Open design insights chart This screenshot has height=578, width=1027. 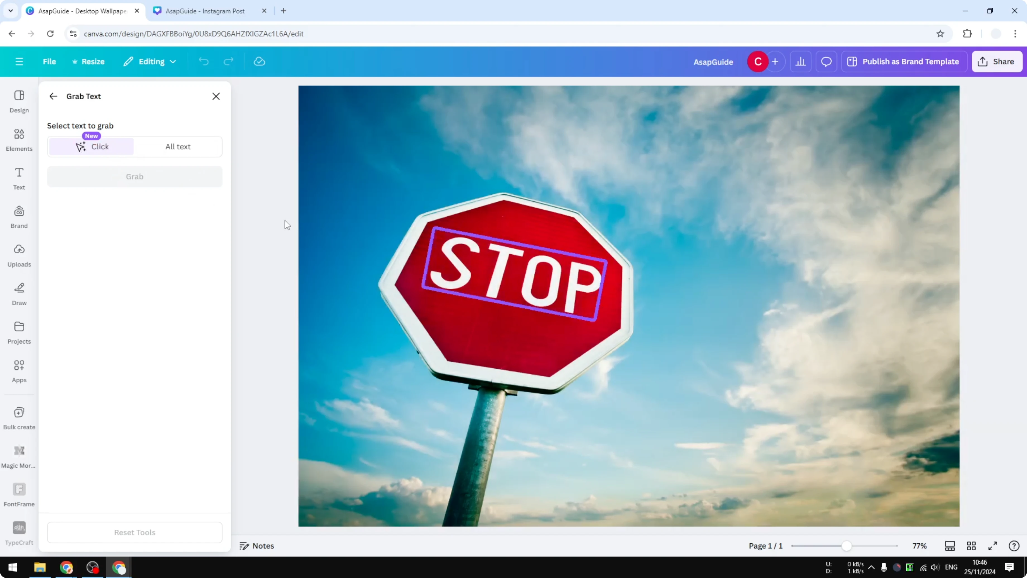(x=801, y=61)
